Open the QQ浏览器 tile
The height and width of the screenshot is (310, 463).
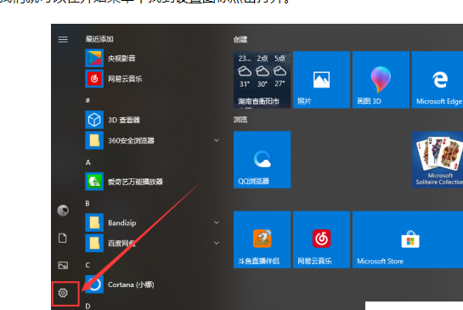(262, 160)
